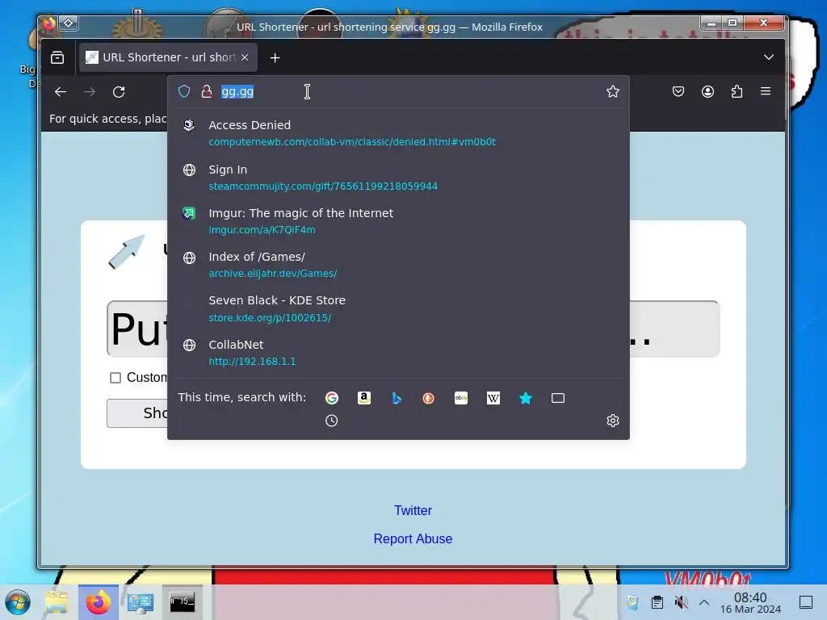Open Firefox View from the tab bar
Viewport: 827px width, 620px height.
pyautogui.click(x=57, y=57)
